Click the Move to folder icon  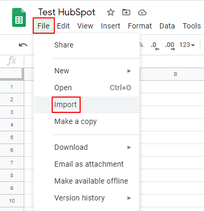[126, 13]
